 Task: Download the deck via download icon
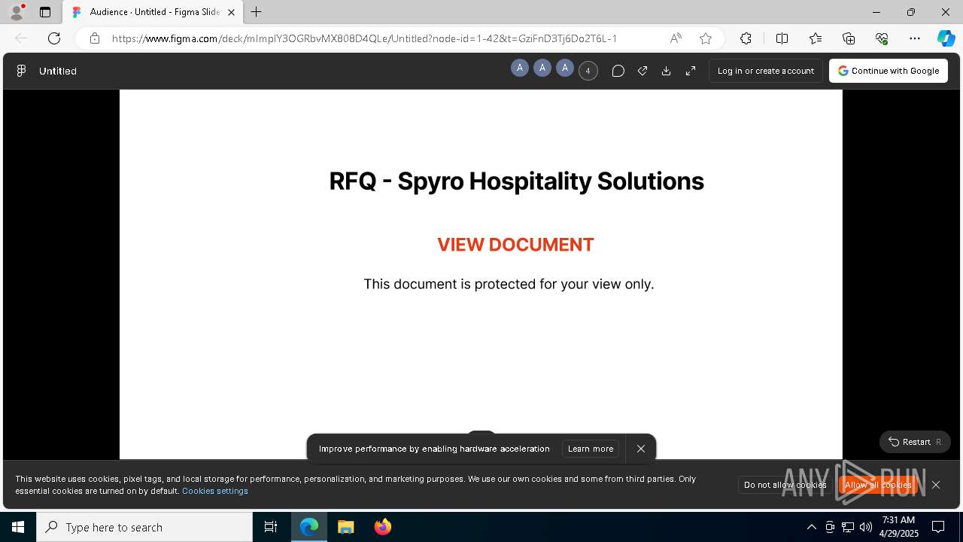666,71
